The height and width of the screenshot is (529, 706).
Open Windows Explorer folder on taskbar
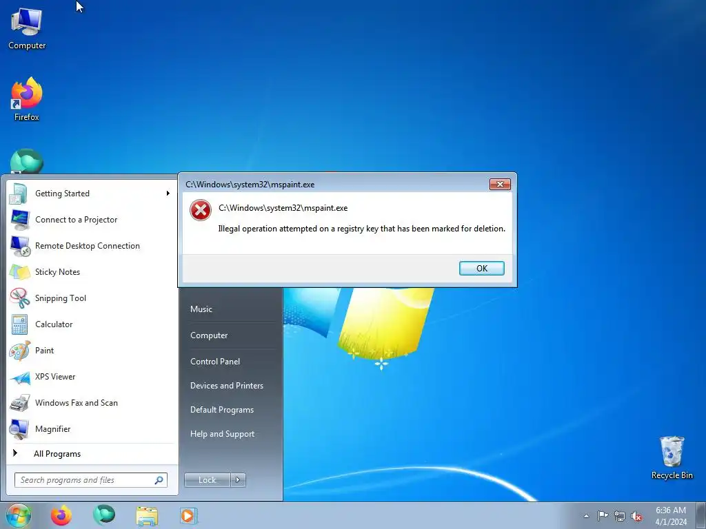click(147, 516)
